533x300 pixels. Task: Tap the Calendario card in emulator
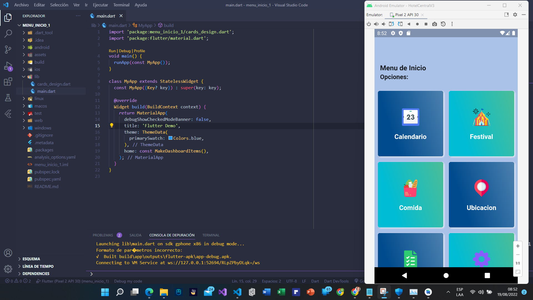pos(410,124)
